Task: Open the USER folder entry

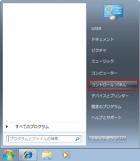Action: coord(96,29)
